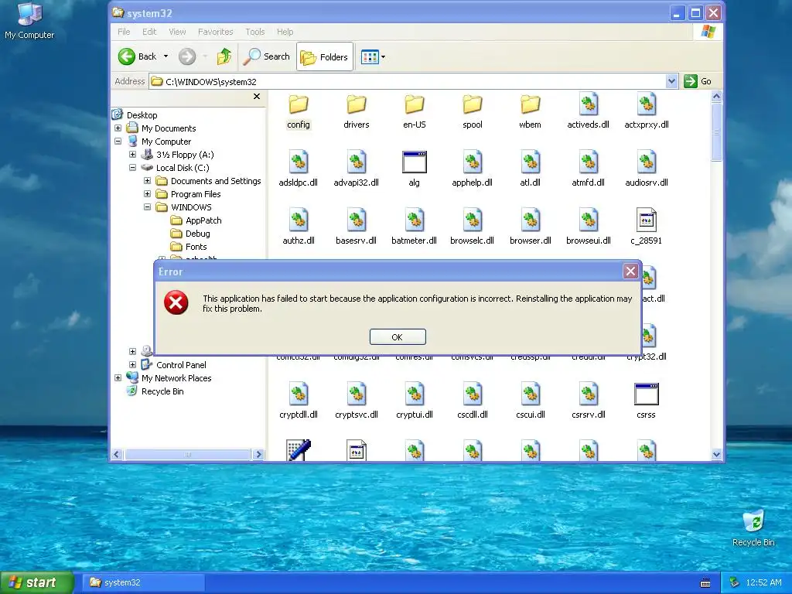This screenshot has height=594, width=792.
Task: Select the batmeter.dll file
Action: tap(415, 227)
